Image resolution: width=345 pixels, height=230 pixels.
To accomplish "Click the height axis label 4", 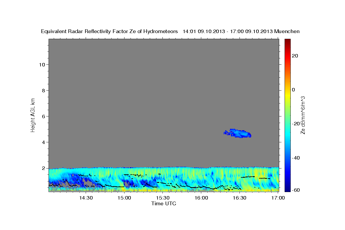I will pyautogui.click(x=43, y=142).
